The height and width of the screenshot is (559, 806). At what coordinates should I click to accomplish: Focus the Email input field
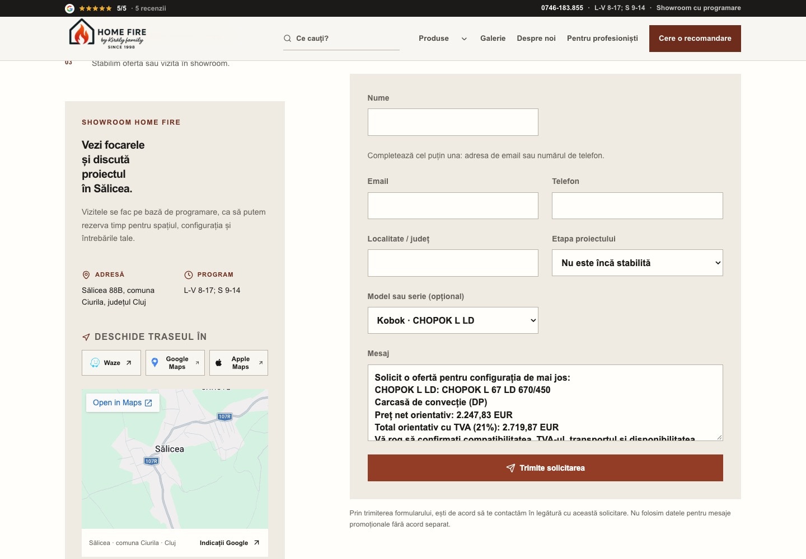453,206
